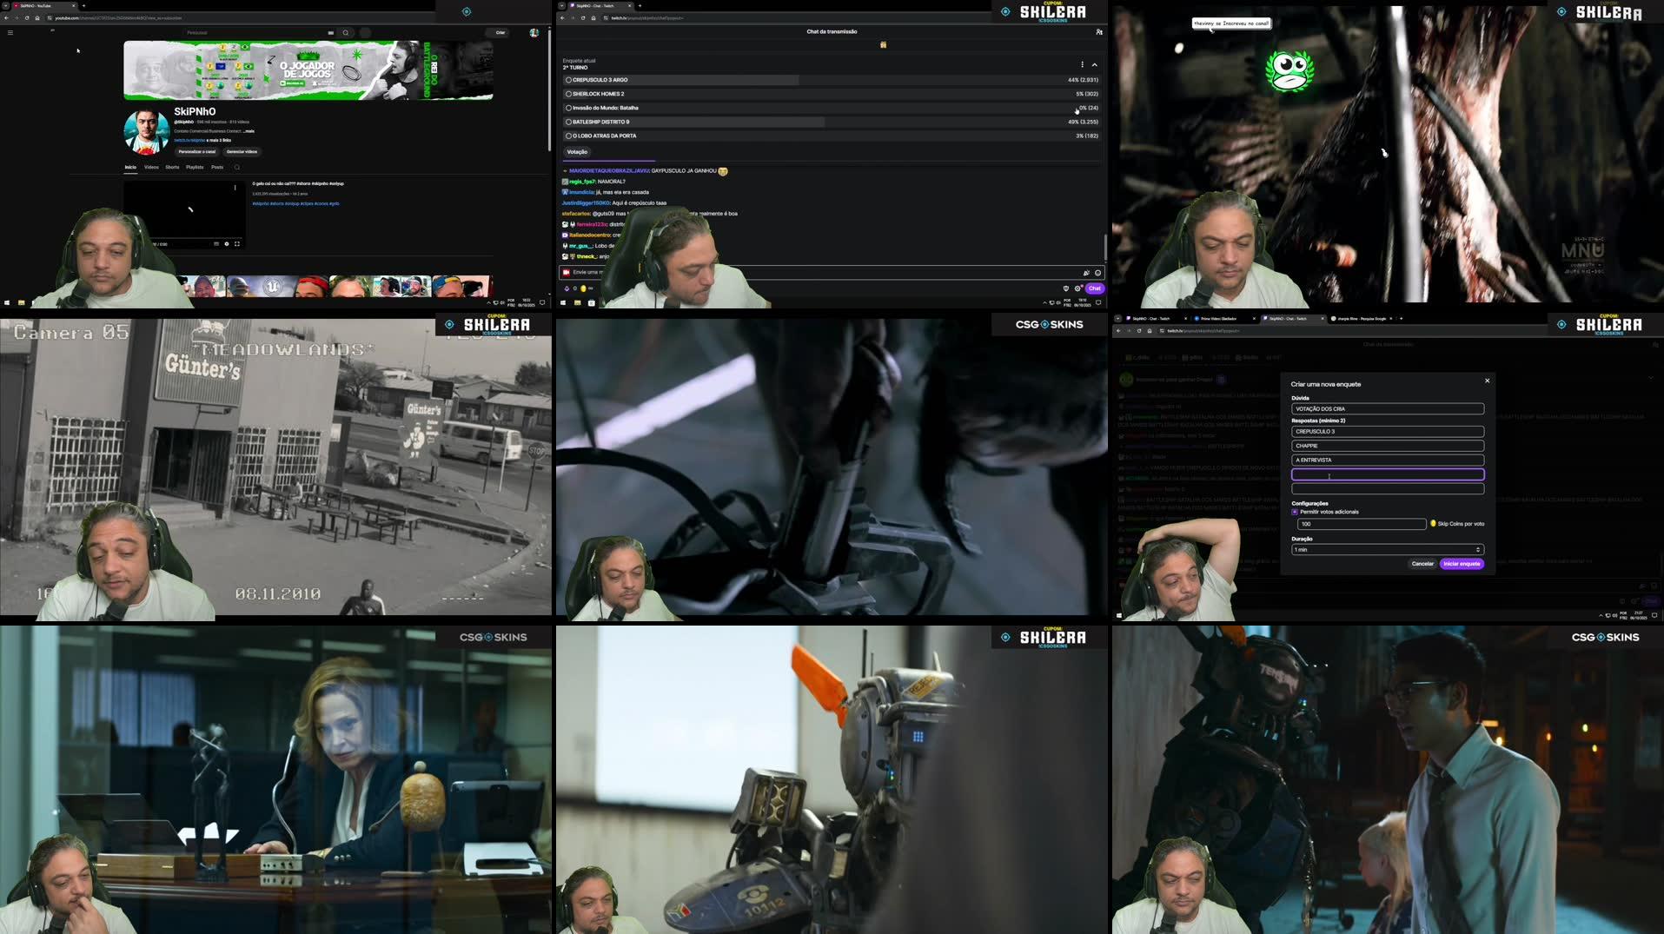Viewport: 1664px width, 934px height.
Task: Switch to the Shorts tab on channel
Action: pyautogui.click(x=172, y=168)
